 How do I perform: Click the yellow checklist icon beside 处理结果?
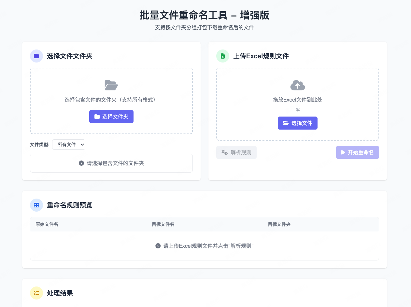36,293
